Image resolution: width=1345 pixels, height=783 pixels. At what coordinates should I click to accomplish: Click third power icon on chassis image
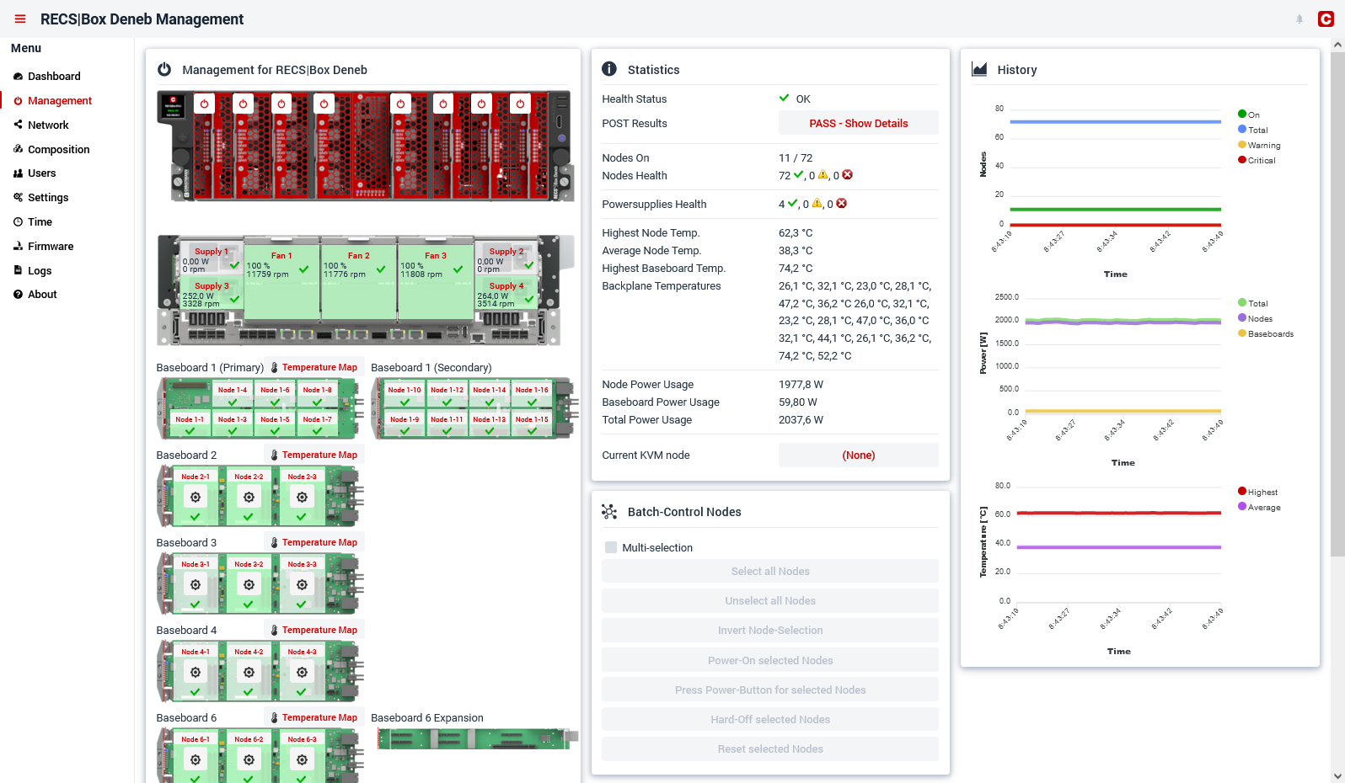coord(281,104)
